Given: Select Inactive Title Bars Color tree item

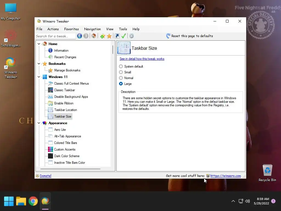Looking at the screenshot, I should point(69,163).
